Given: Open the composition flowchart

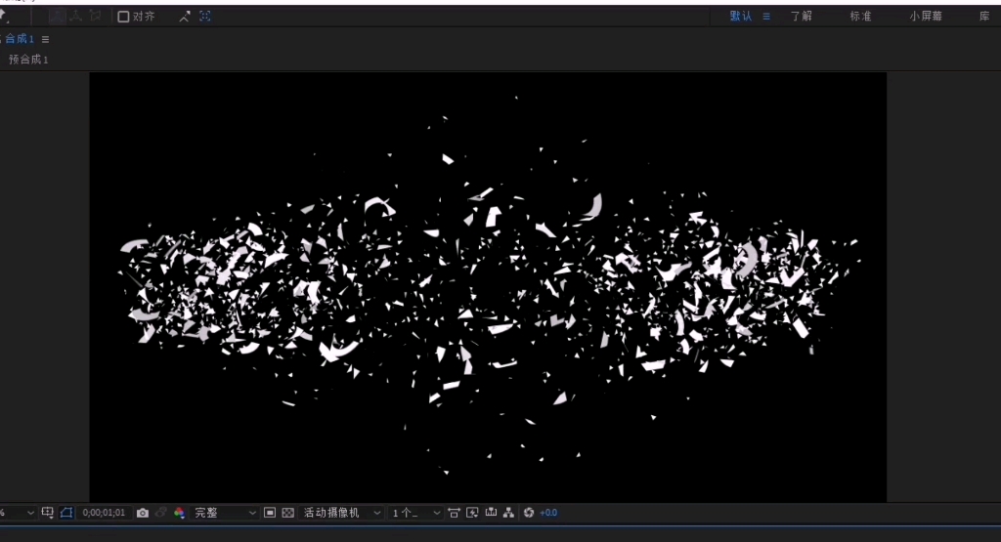Looking at the screenshot, I should (508, 513).
